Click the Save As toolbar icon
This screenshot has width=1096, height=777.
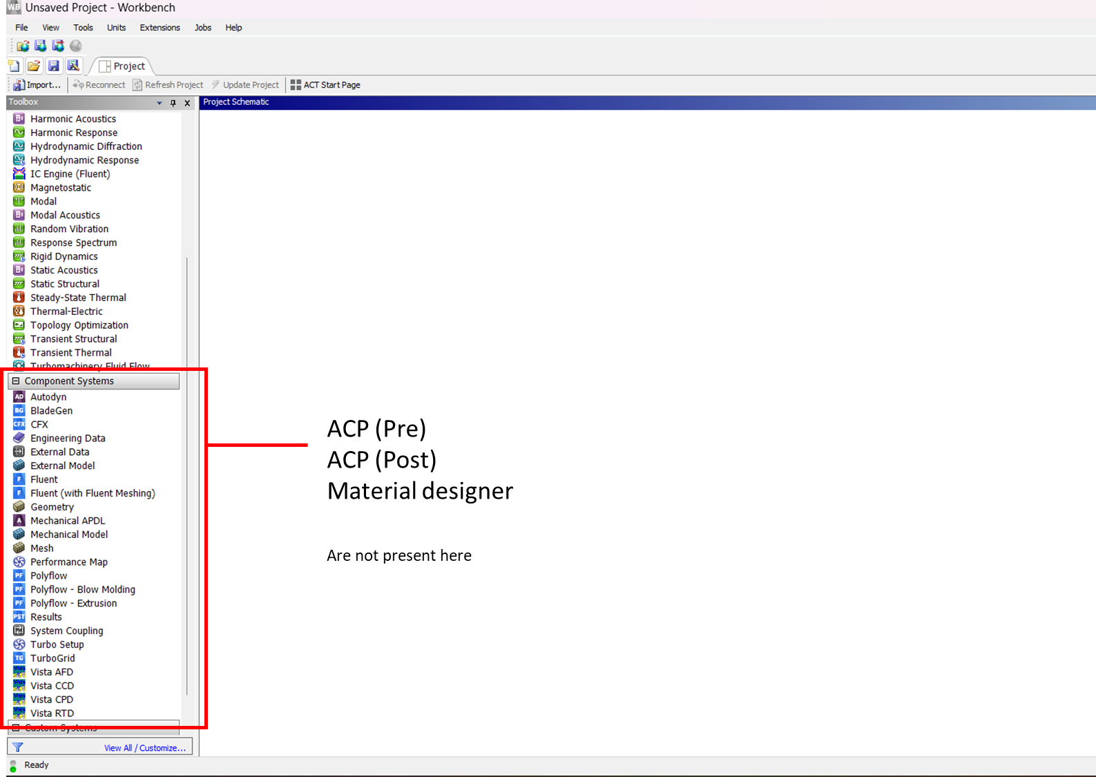click(x=73, y=66)
